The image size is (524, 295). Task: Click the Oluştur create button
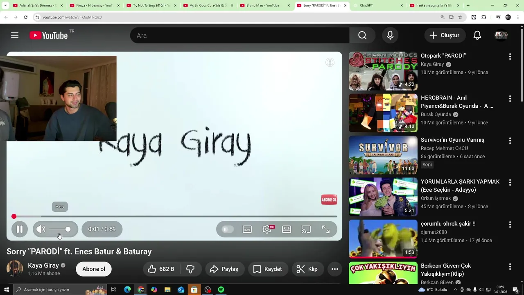(x=445, y=35)
